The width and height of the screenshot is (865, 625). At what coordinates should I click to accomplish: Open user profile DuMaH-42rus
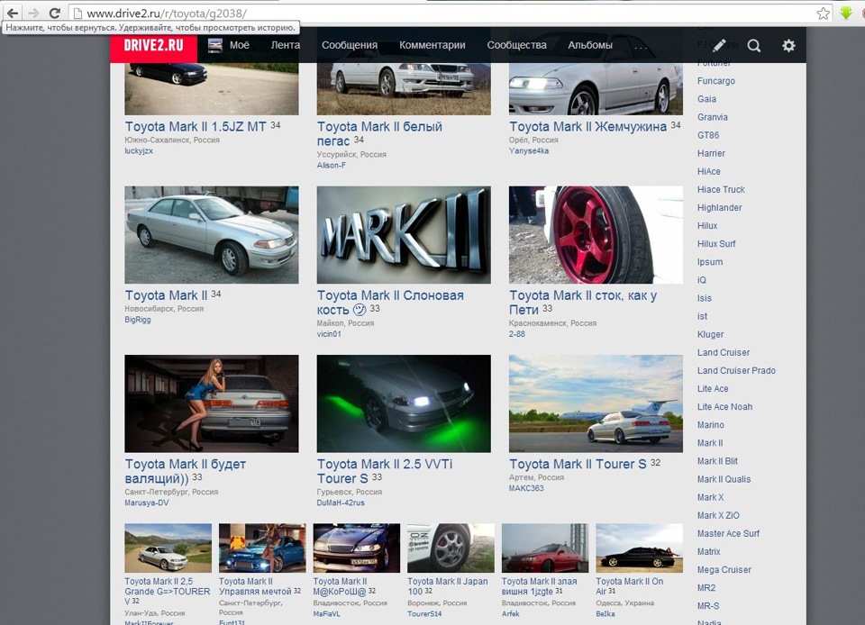[x=341, y=503]
